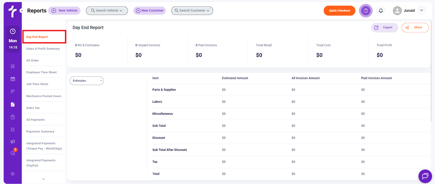This screenshot has height=184, width=435.
Task: Open the live chat bubble widget
Action: [x=425, y=176]
